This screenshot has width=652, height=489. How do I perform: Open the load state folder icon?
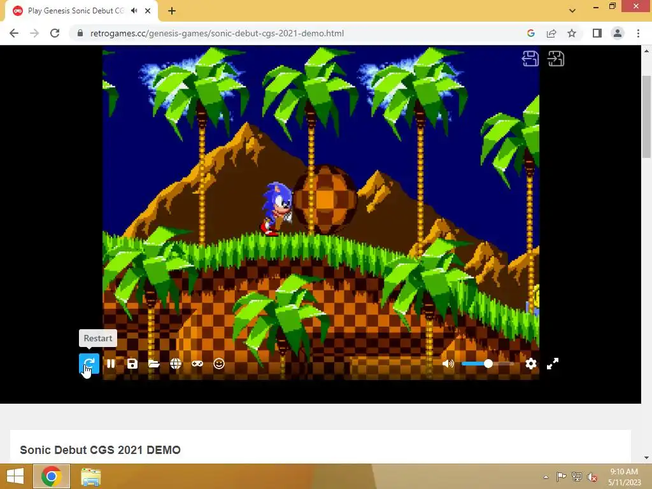pos(154,364)
